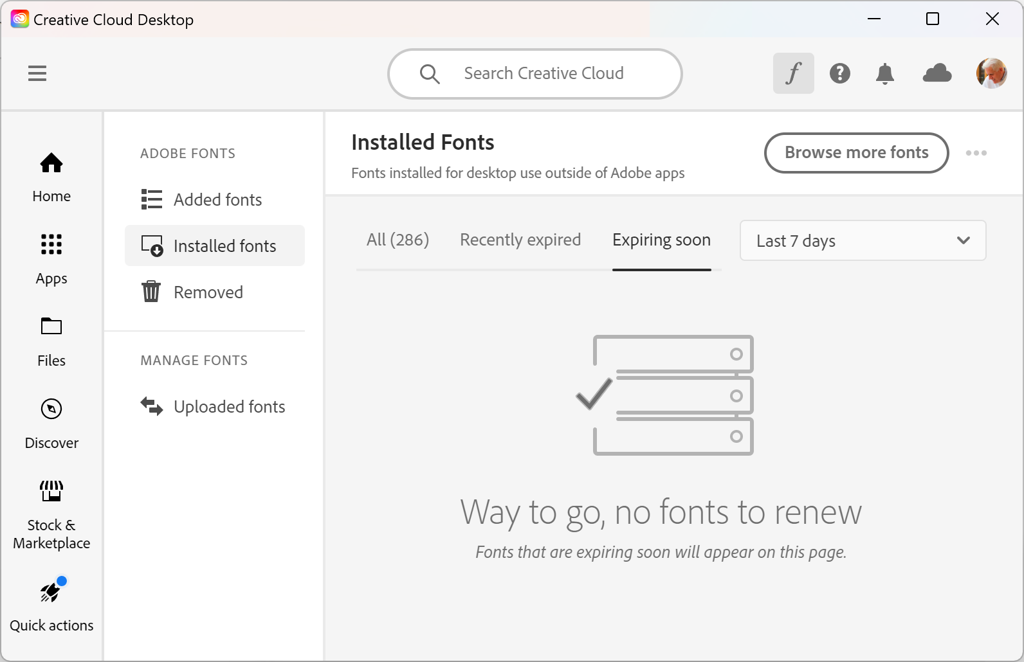
Task: Select Installed fonts menu item
Action: (215, 246)
